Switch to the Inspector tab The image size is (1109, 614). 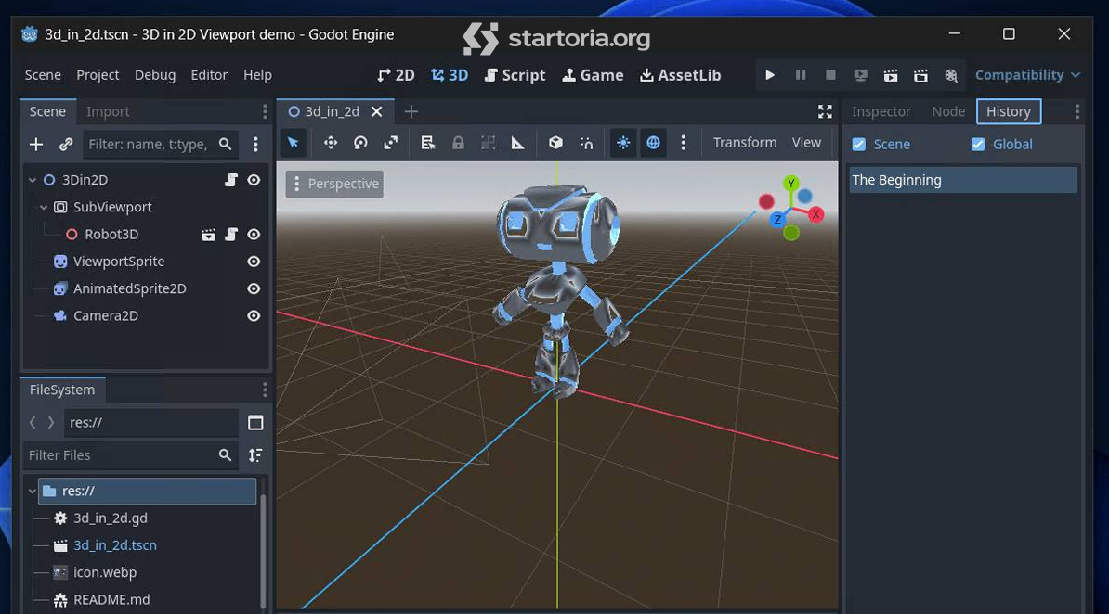coord(881,111)
